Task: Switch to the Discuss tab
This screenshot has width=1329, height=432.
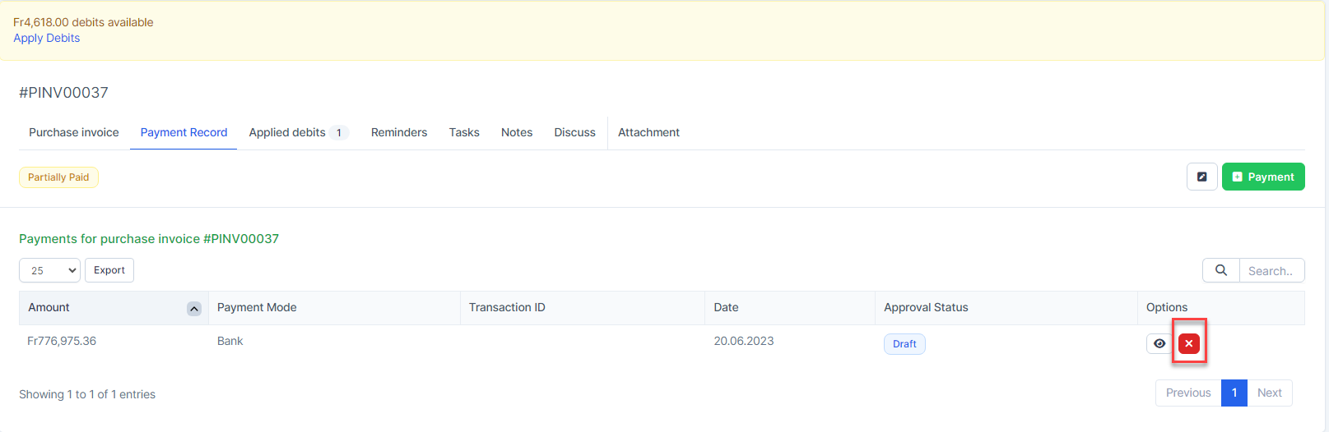Action: click(574, 132)
